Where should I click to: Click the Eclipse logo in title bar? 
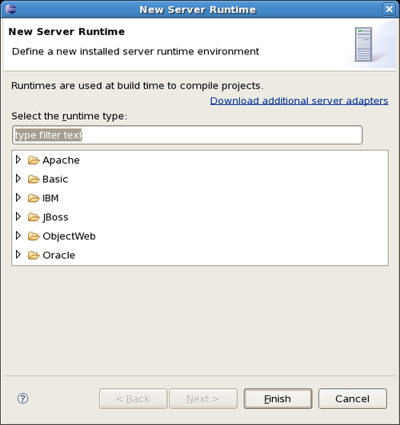click(x=10, y=9)
